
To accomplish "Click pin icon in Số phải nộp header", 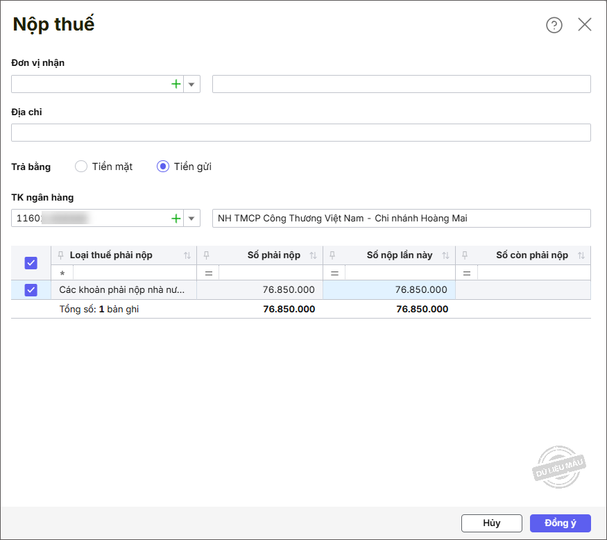I will click(206, 255).
